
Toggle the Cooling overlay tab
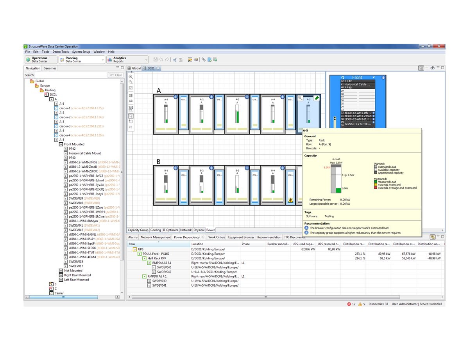point(156,230)
